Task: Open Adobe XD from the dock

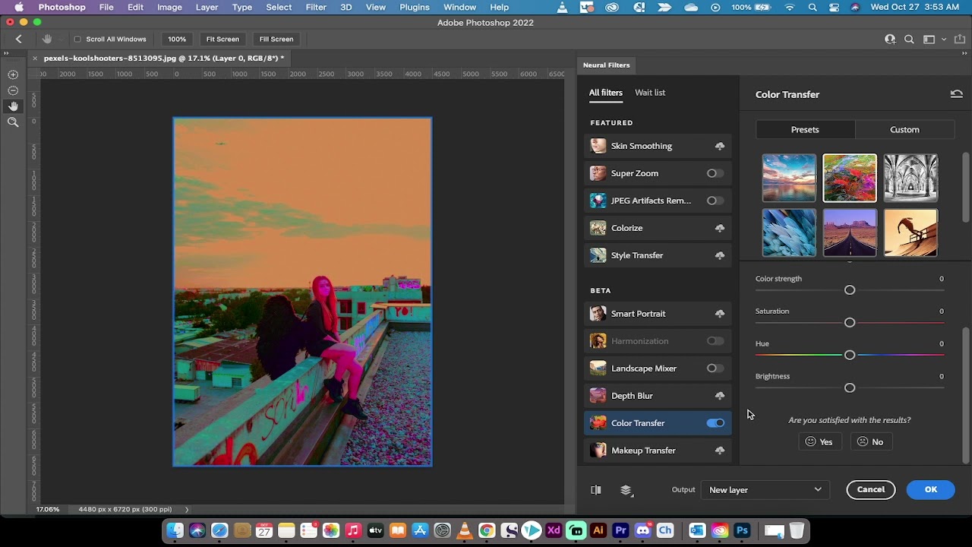Action: pyautogui.click(x=554, y=530)
